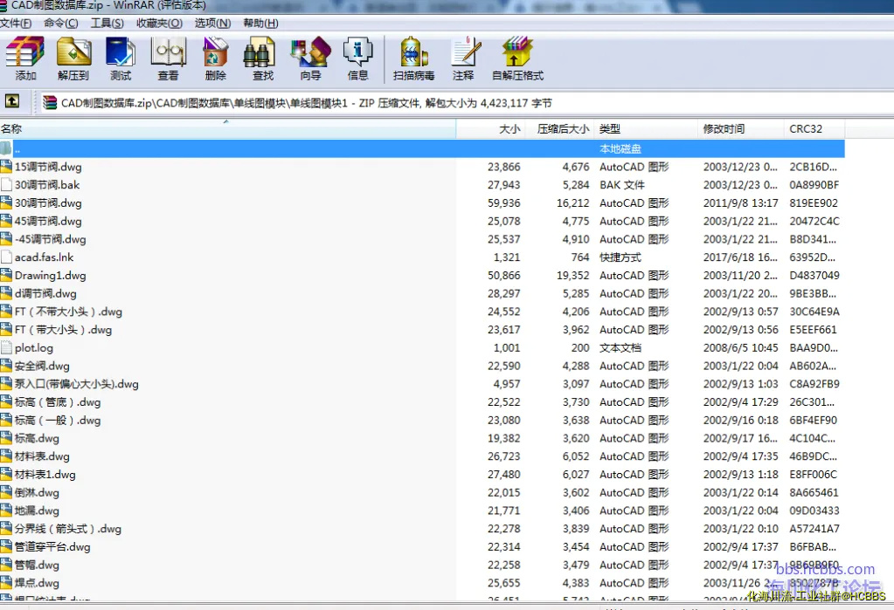Screen dimensions: 894x610
Task: Click modified time 2011/9/8 13:17
Action: click(740, 202)
